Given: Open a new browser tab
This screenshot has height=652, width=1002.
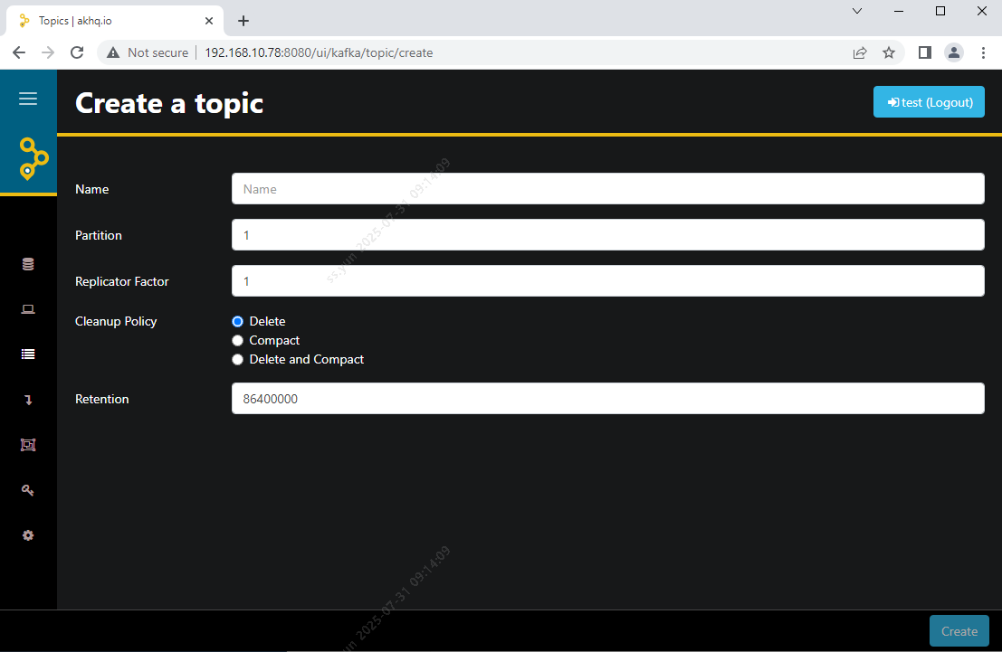Looking at the screenshot, I should 243,21.
